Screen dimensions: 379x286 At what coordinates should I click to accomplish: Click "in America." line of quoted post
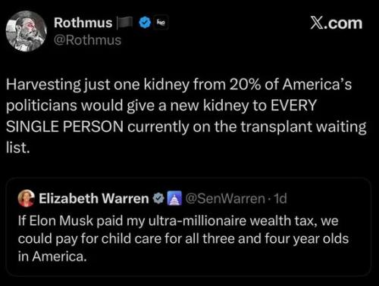52,256
